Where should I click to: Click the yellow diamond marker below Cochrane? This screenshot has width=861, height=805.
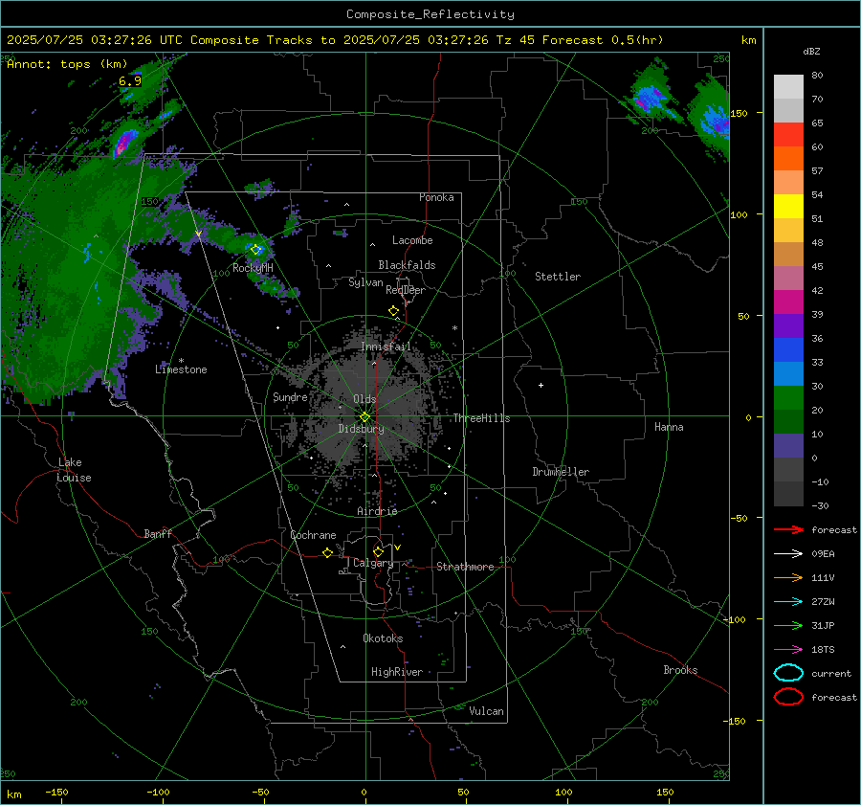click(328, 553)
